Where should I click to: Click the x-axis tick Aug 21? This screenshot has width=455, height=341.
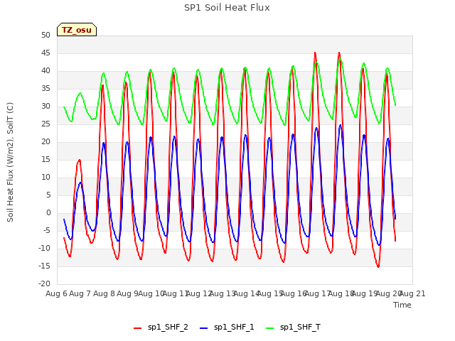point(412,293)
